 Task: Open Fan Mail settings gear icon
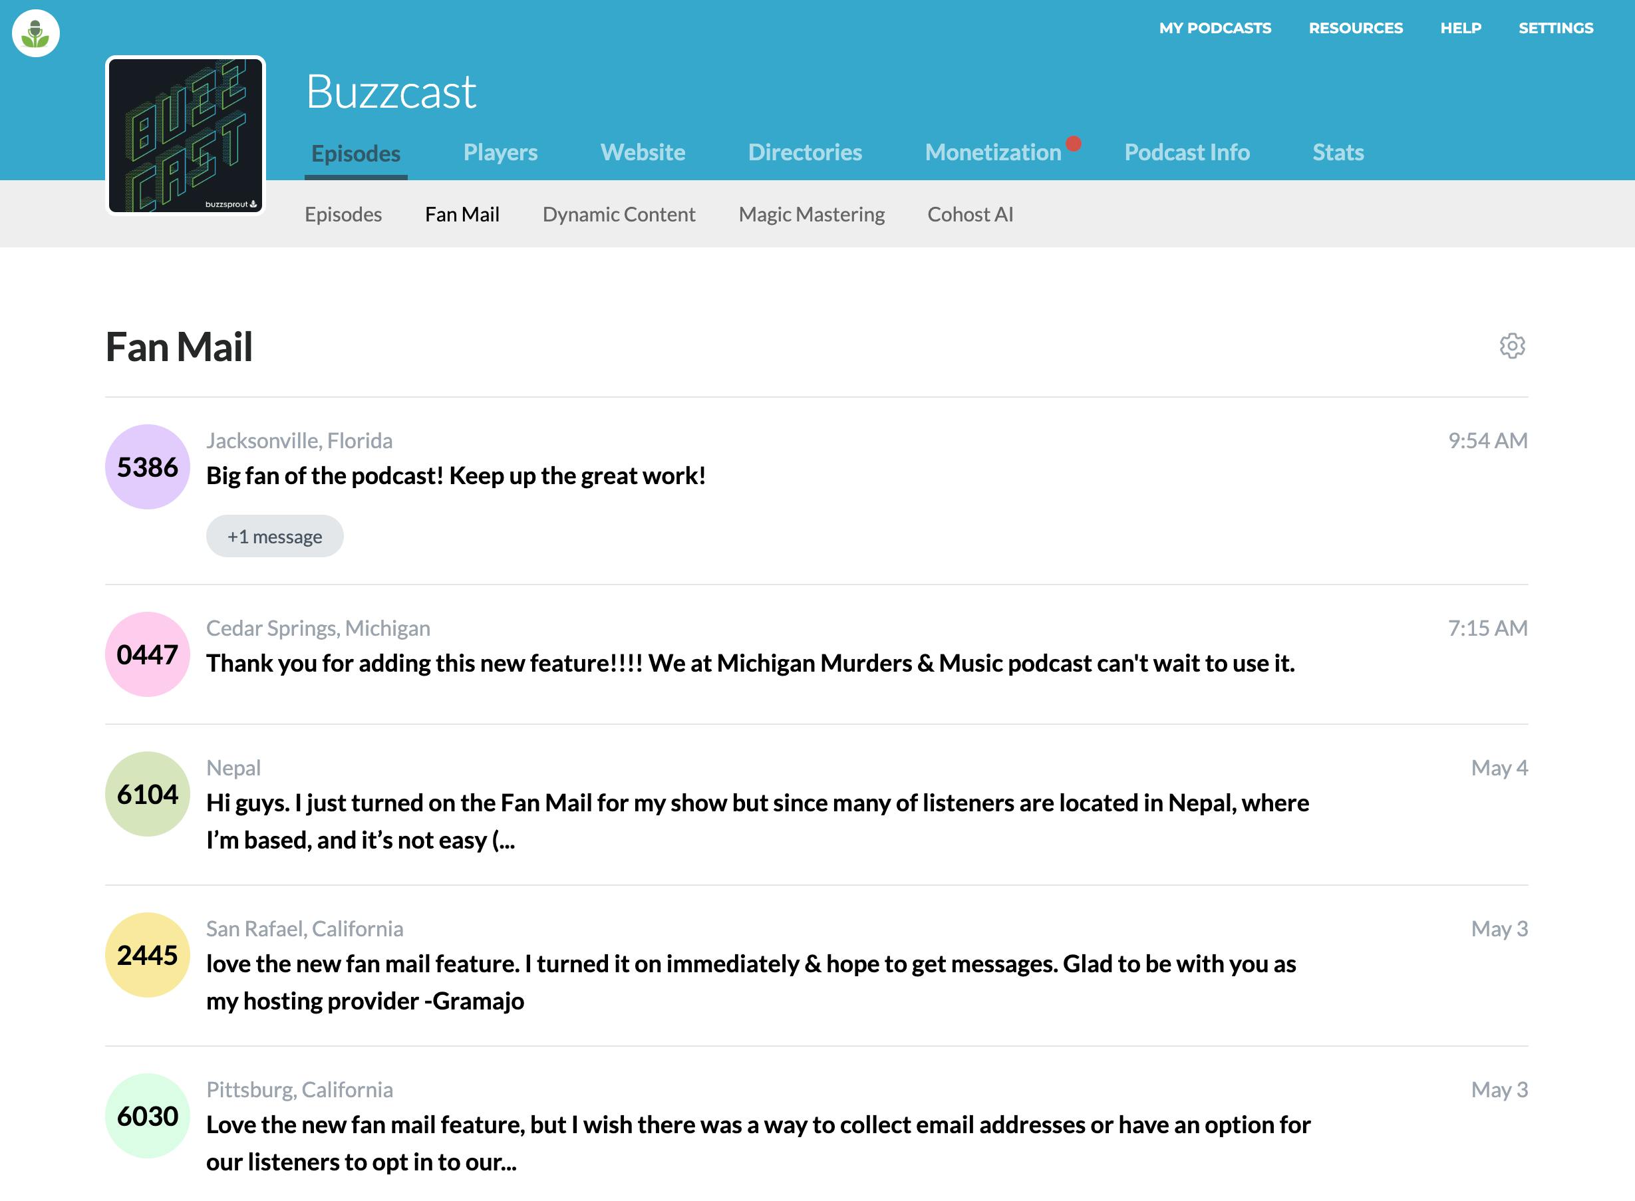[x=1512, y=346]
